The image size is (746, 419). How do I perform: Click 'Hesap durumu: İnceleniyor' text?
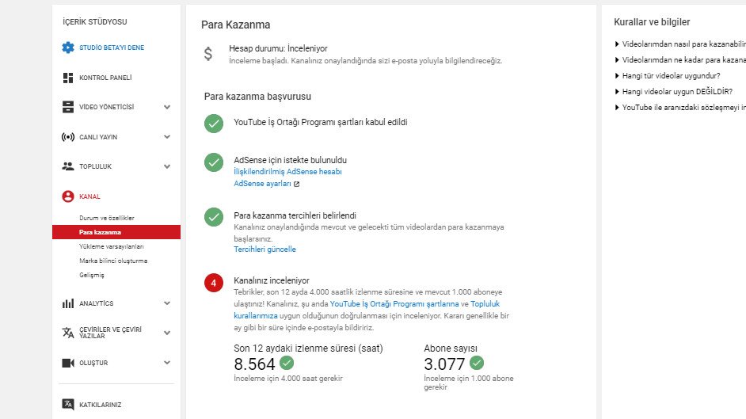pyautogui.click(x=278, y=48)
